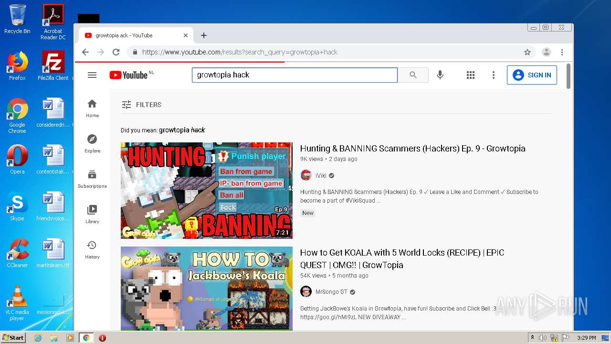
Task: Open Google Chrome desktop icon
Action: click(17, 116)
